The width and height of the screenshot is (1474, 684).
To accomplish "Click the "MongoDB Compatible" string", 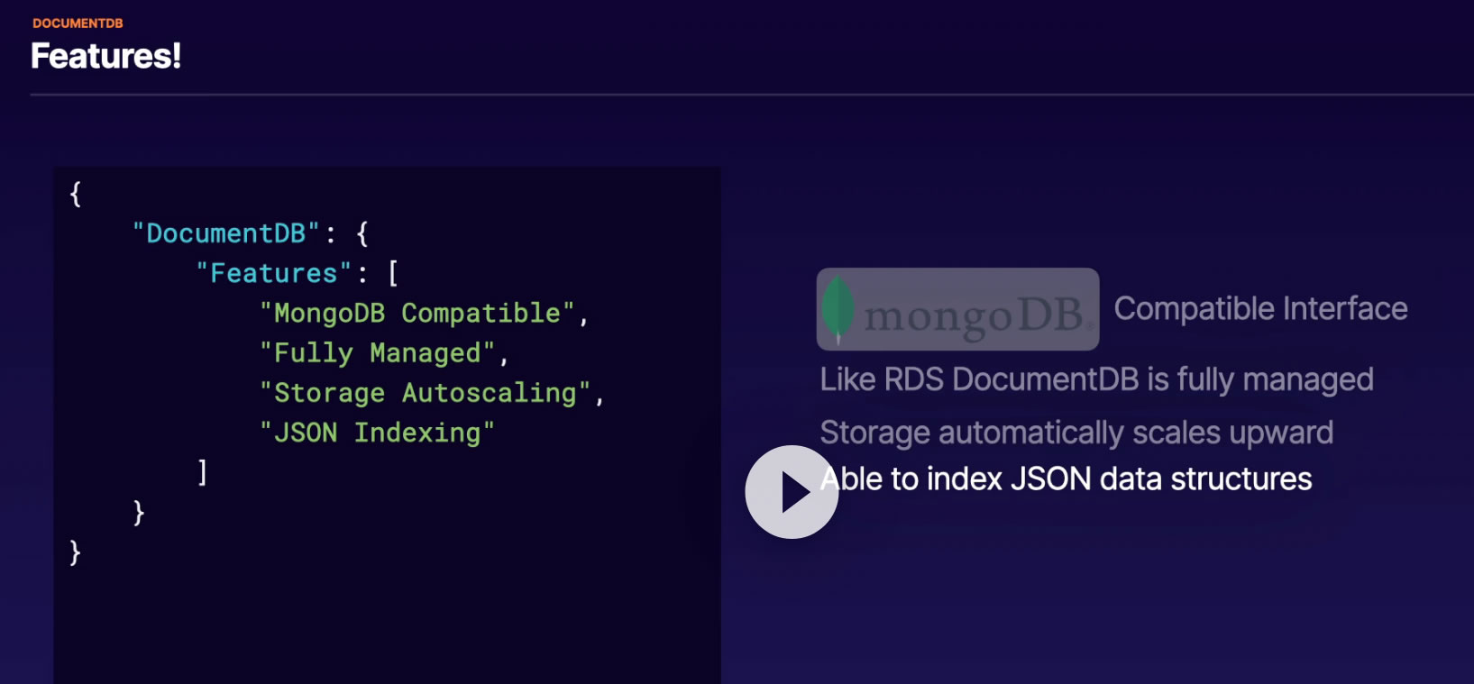I will tap(417, 313).
